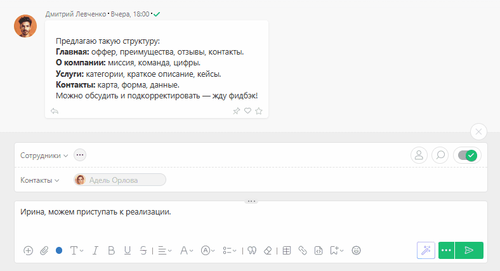This screenshot has height=271, width=500.
Task: Click the blue color dot in toolbar
Action: 59,251
